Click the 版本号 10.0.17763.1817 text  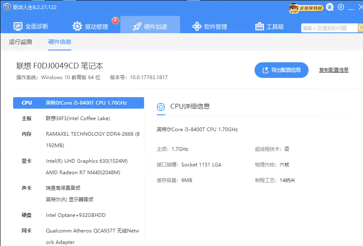(x=139, y=77)
